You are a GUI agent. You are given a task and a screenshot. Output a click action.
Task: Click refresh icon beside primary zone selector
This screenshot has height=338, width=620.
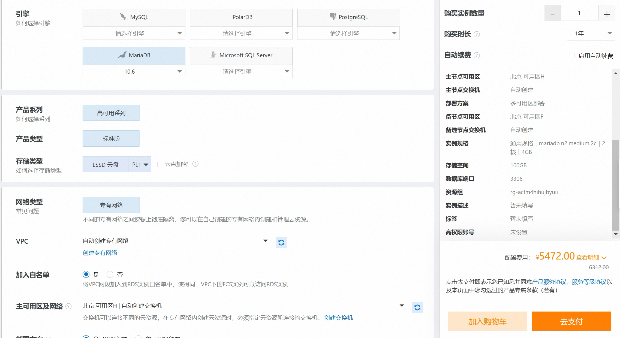tap(417, 307)
